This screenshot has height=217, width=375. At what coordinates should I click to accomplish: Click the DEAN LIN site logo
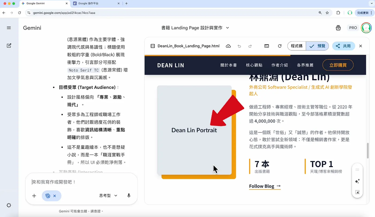tap(171, 65)
